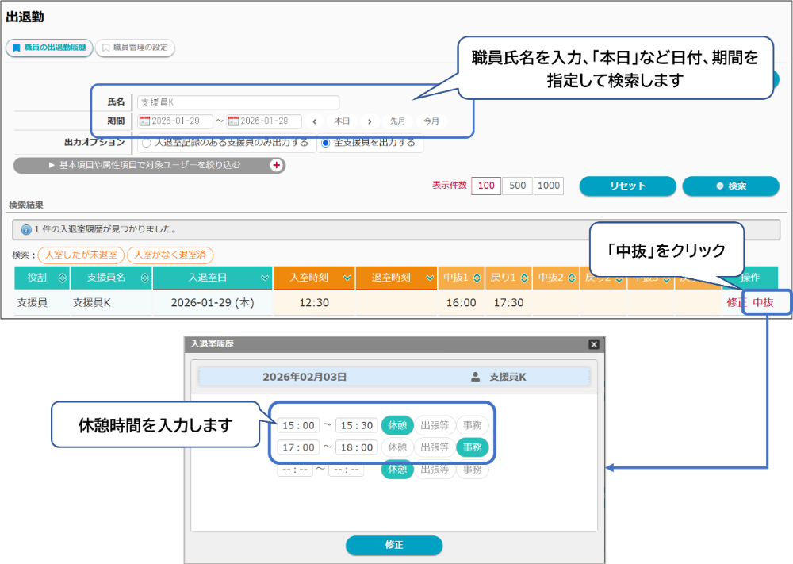
Task: Open 入退室日 column dropdown arrow
Action: [264, 278]
